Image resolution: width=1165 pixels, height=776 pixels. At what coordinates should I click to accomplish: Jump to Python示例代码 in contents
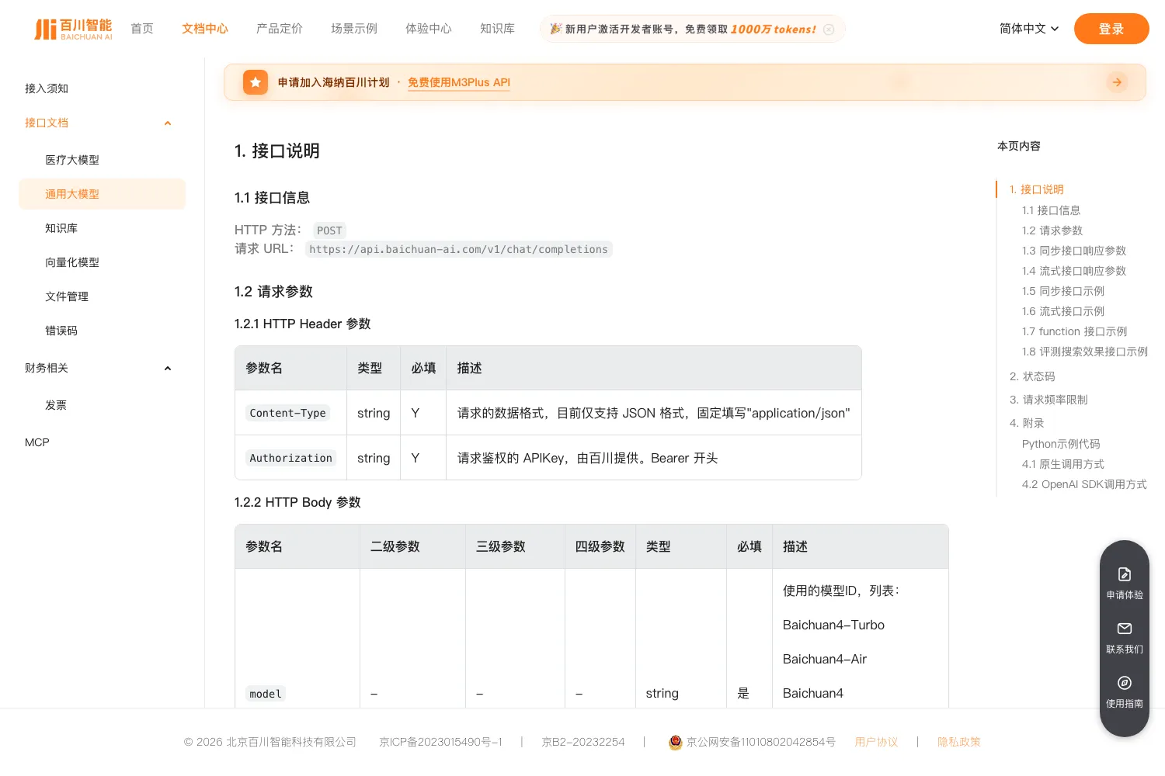pos(1061,444)
